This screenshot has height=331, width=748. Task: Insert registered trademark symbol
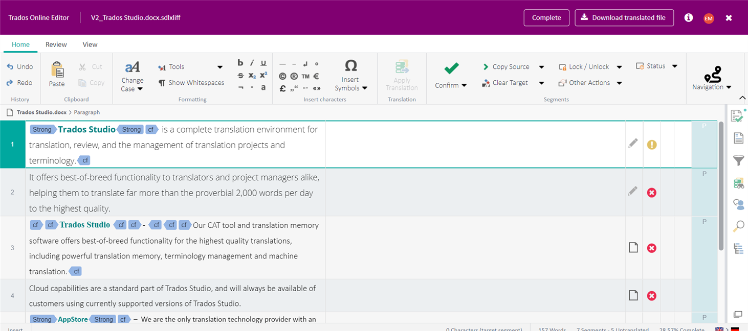(294, 76)
